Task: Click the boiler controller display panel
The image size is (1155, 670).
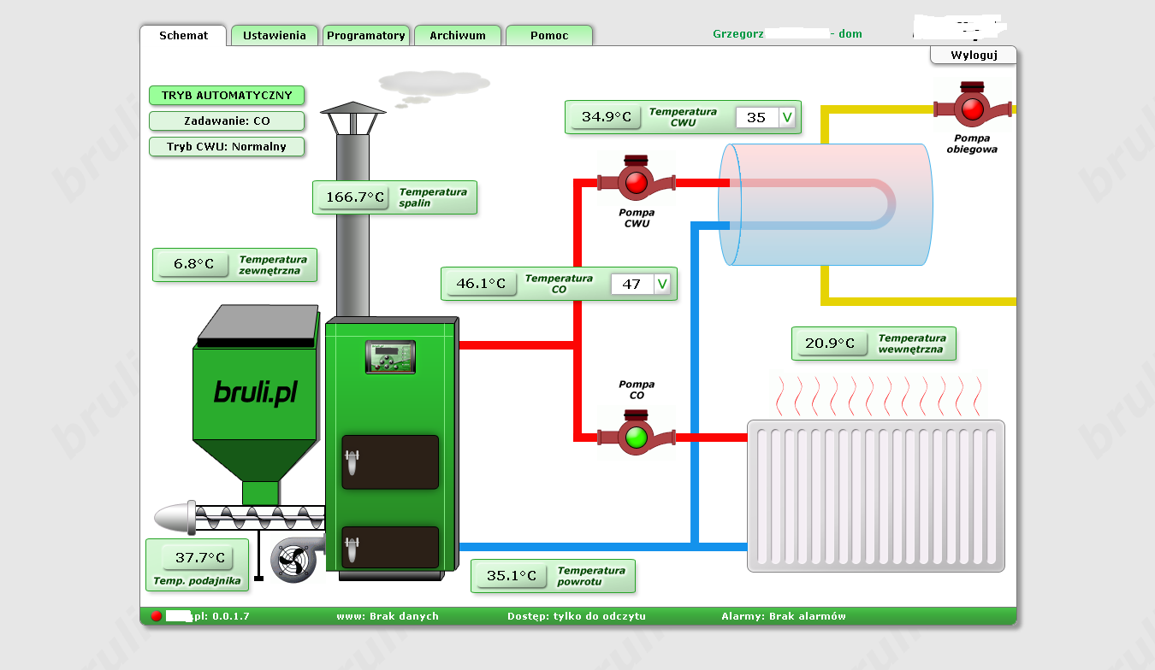Action: 390,356
